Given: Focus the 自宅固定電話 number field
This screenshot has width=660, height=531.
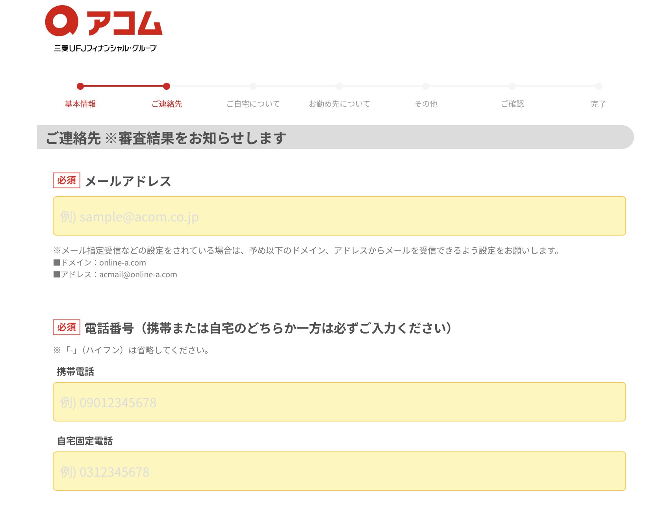Looking at the screenshot, I should click(x=339, y=471).
